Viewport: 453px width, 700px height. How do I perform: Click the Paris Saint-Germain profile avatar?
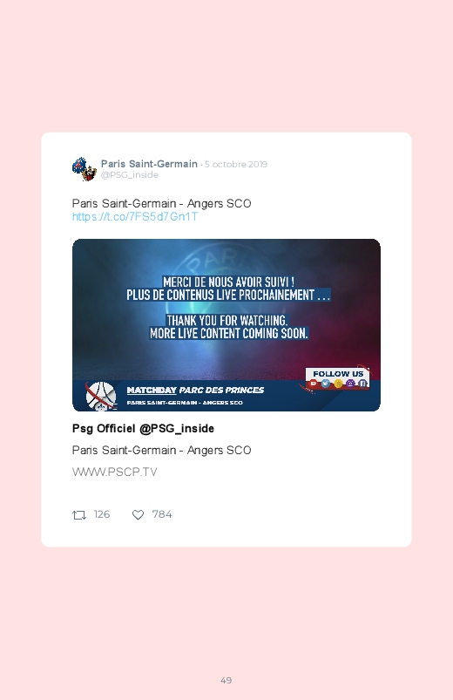85,169
